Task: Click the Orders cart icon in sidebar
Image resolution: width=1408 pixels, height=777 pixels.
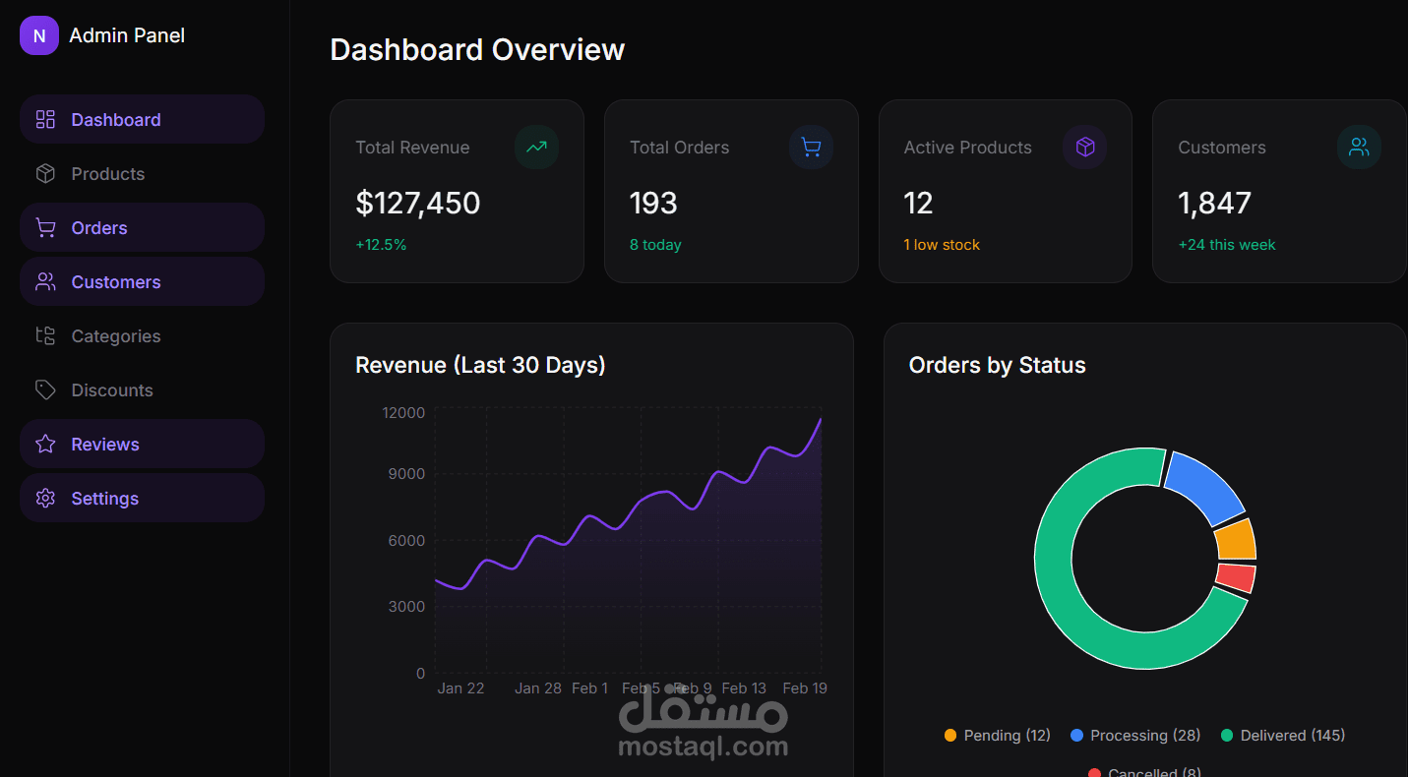Action: 45,227
